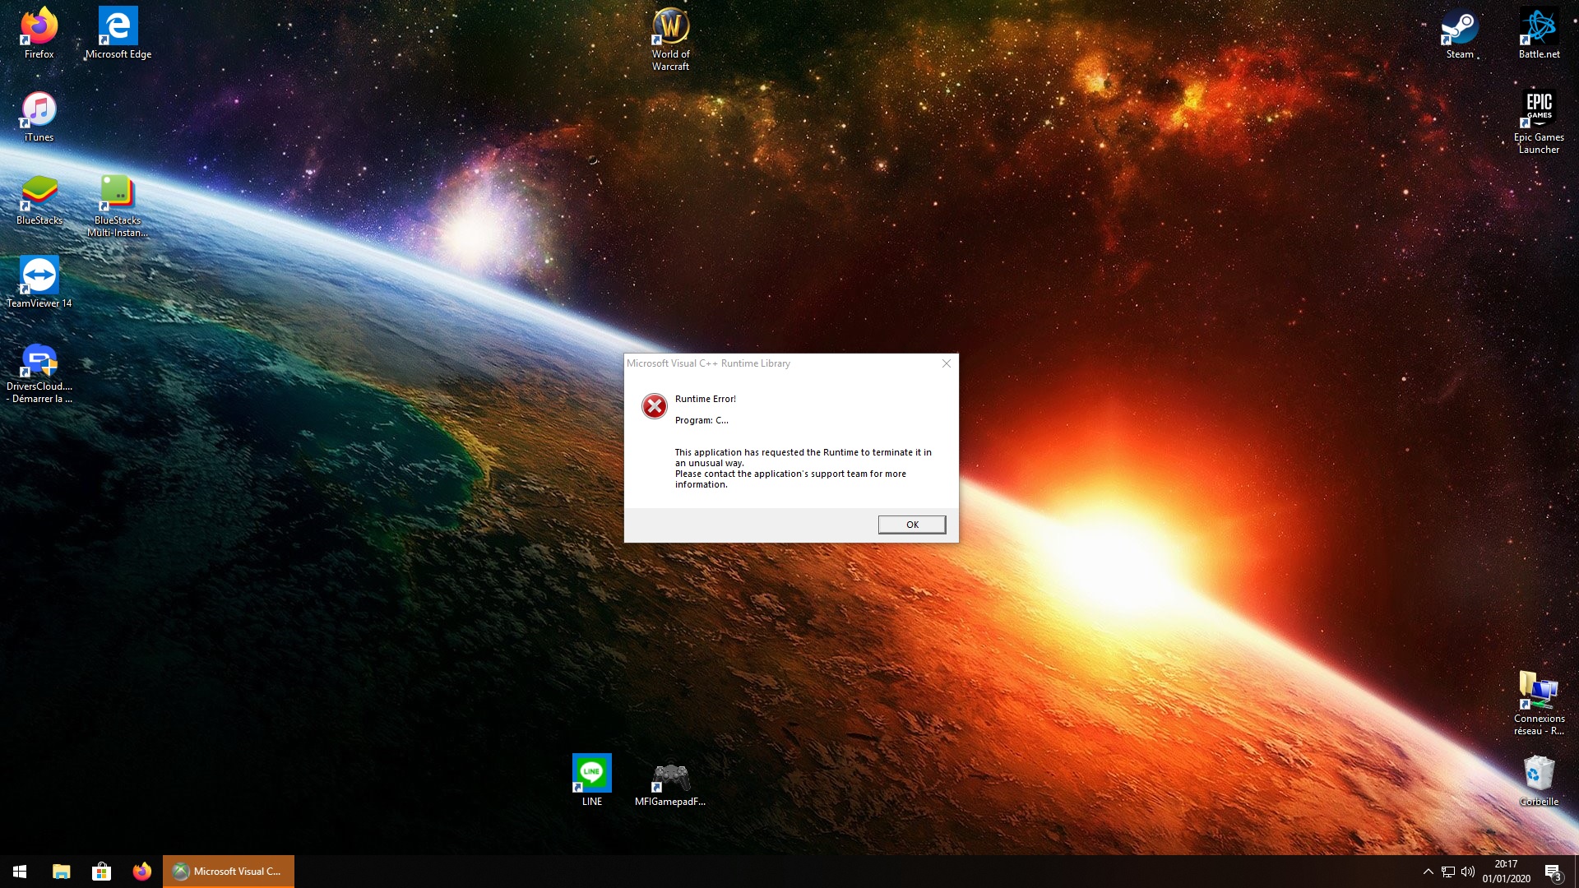1579x888 pixels.
Task: Open the Action Center notifications
Action: (1553, 872)
